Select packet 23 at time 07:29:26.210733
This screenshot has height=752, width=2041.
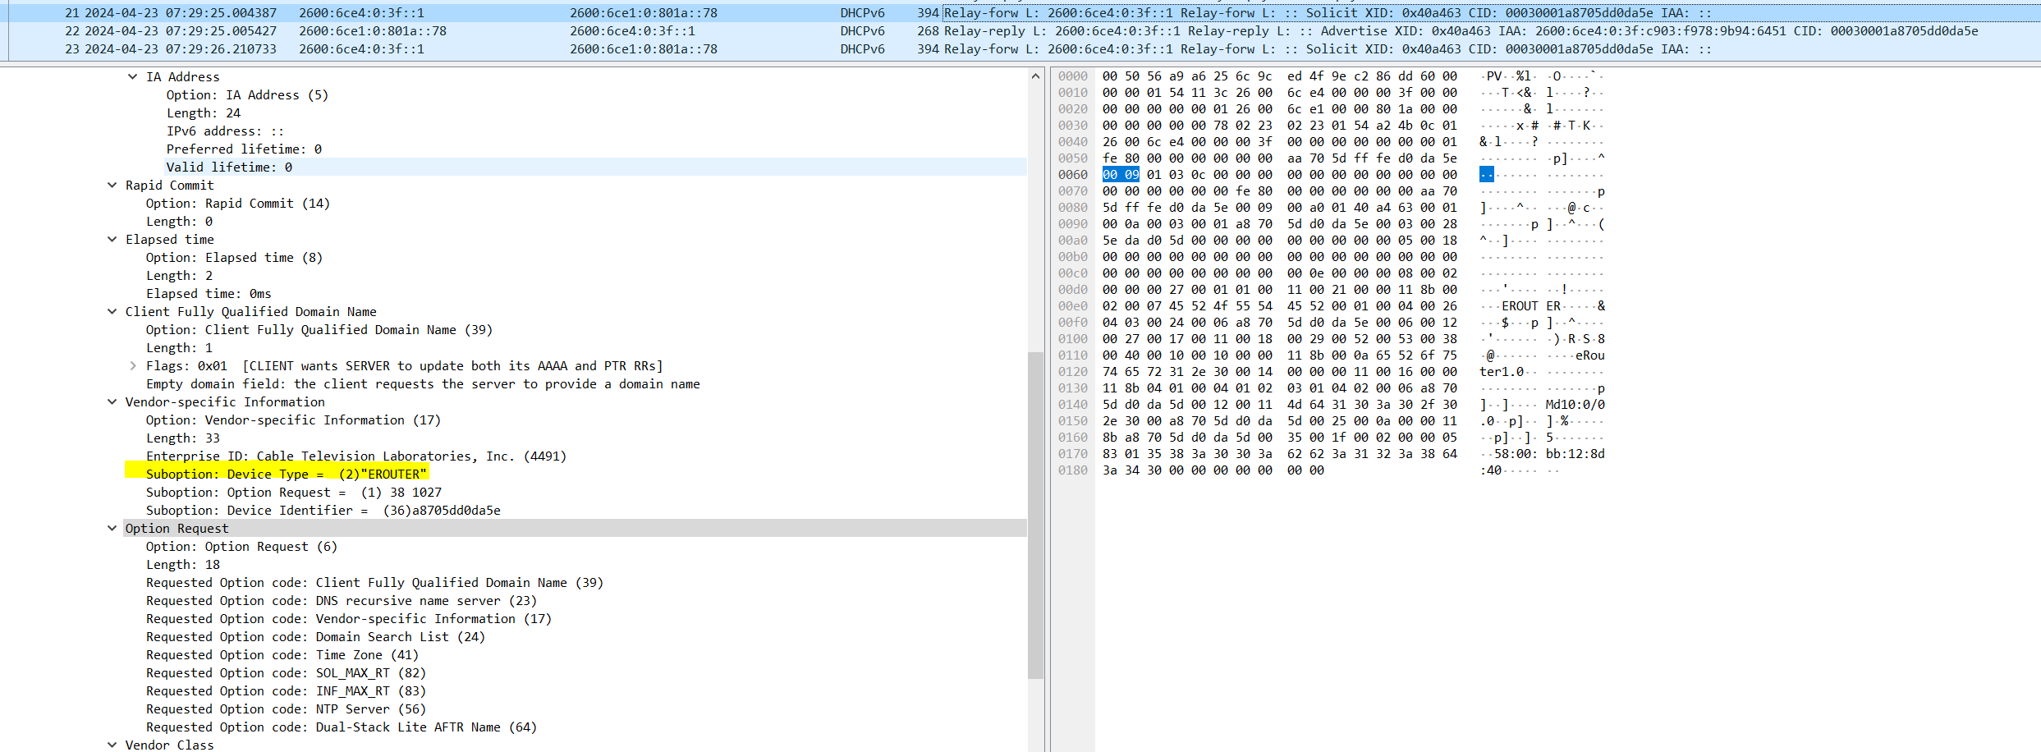coord(1021,49)
